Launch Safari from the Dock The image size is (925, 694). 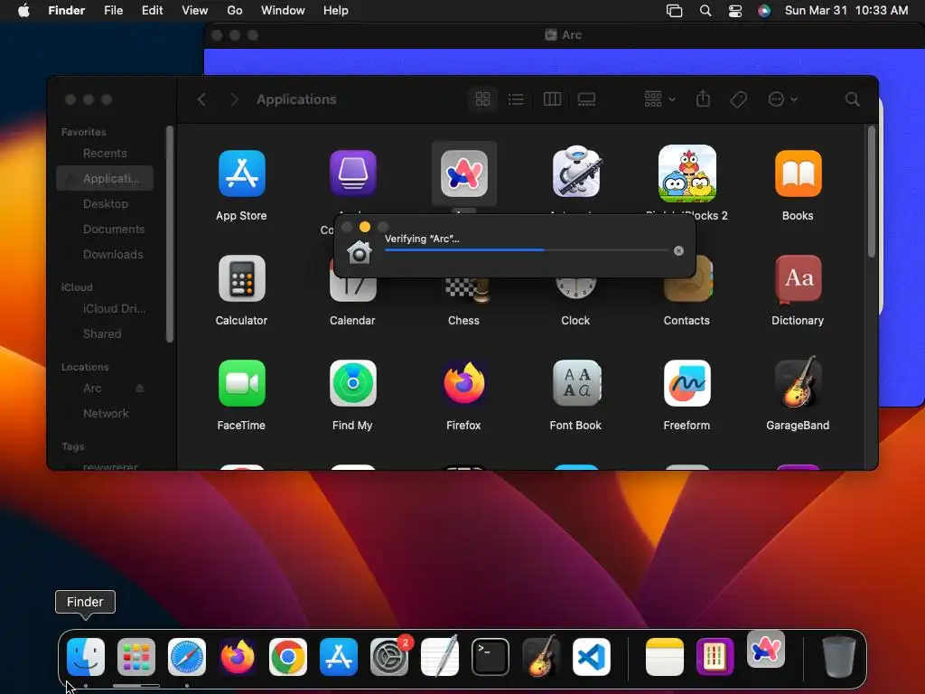(187, 656)
